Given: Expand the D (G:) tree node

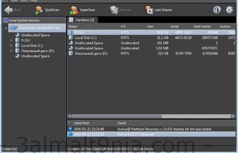Looking at the screenshot, I should point(11,40).
